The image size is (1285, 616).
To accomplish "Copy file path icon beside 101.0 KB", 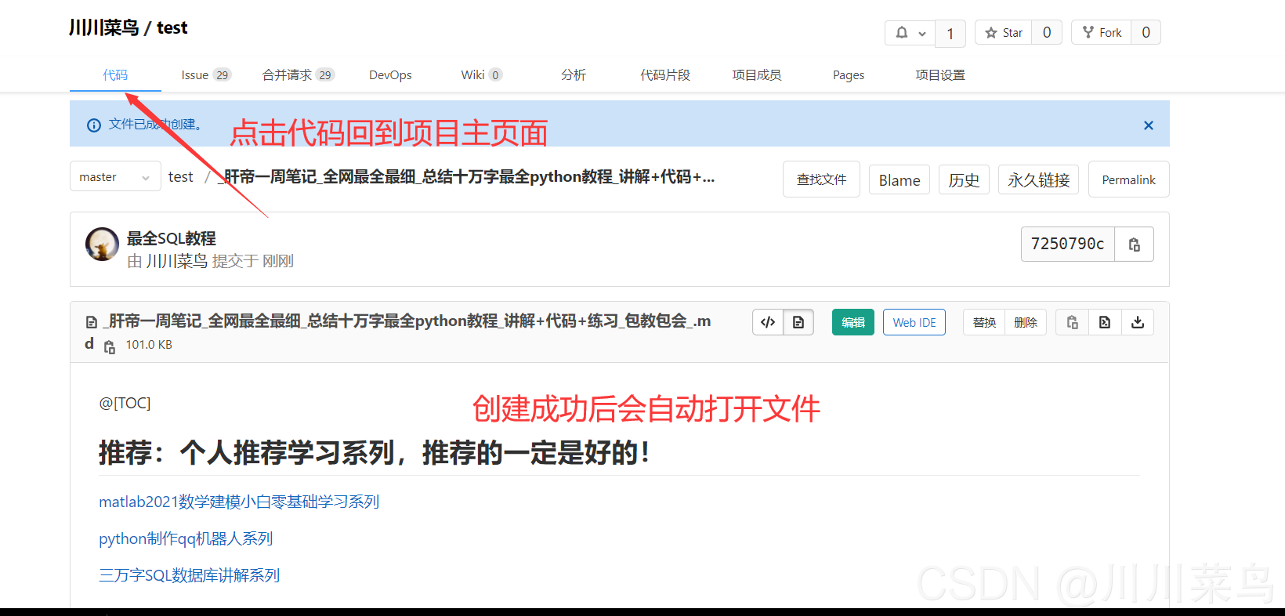I will (110, 346).
